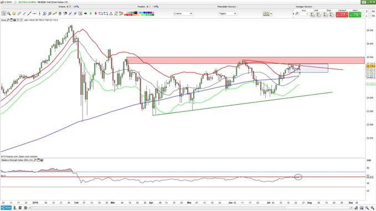Click first Limit order icon
The height and width of the screenshot is (211, 376).
tap(313, 14)
